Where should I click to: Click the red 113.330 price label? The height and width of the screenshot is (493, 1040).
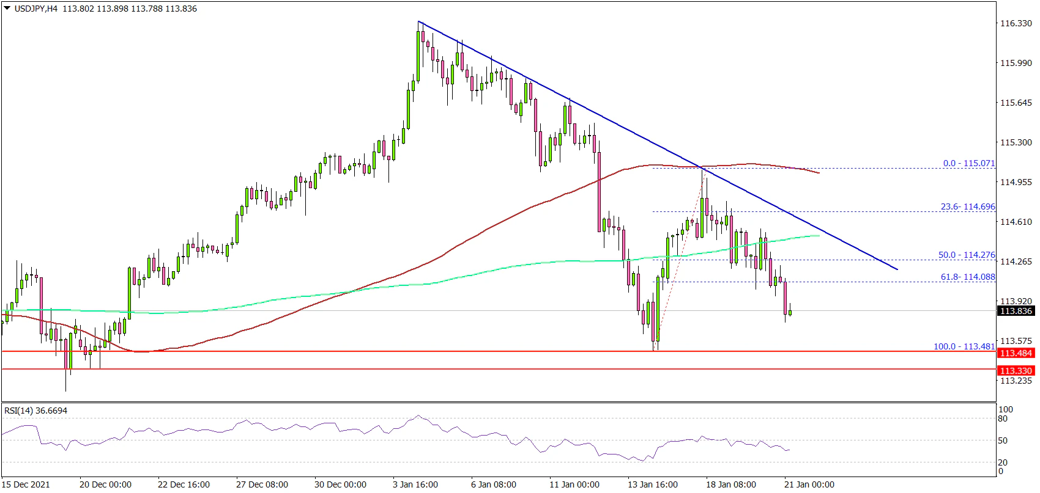pyautogui.click(x=1016, y=370)
